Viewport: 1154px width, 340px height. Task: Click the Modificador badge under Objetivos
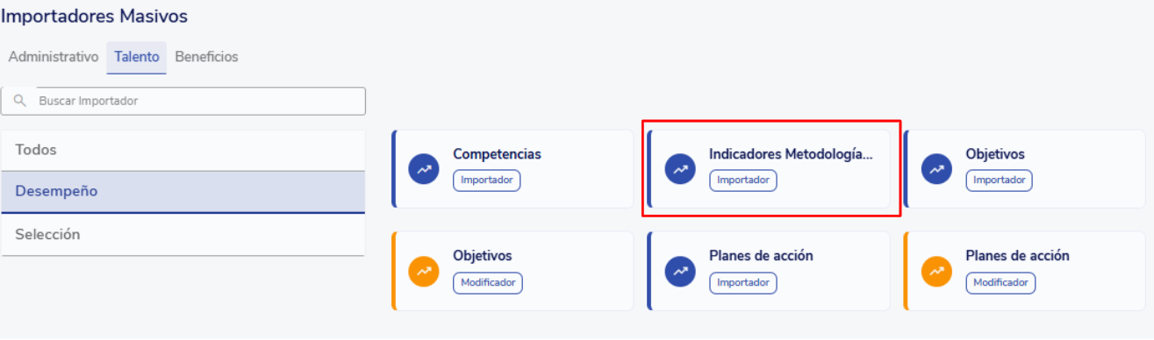488,283
